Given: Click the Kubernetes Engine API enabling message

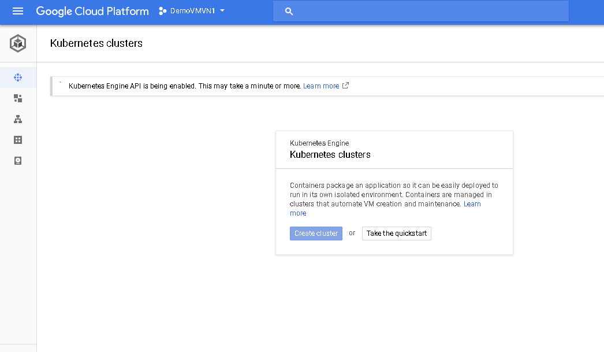Looking at the screenshot, I should click(185, 86).
